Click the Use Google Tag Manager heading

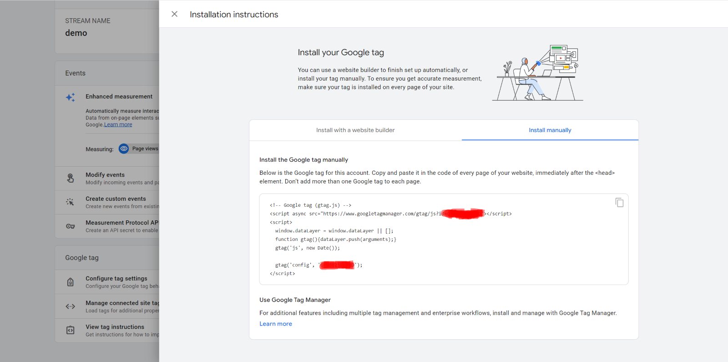(x=295, y=300)
